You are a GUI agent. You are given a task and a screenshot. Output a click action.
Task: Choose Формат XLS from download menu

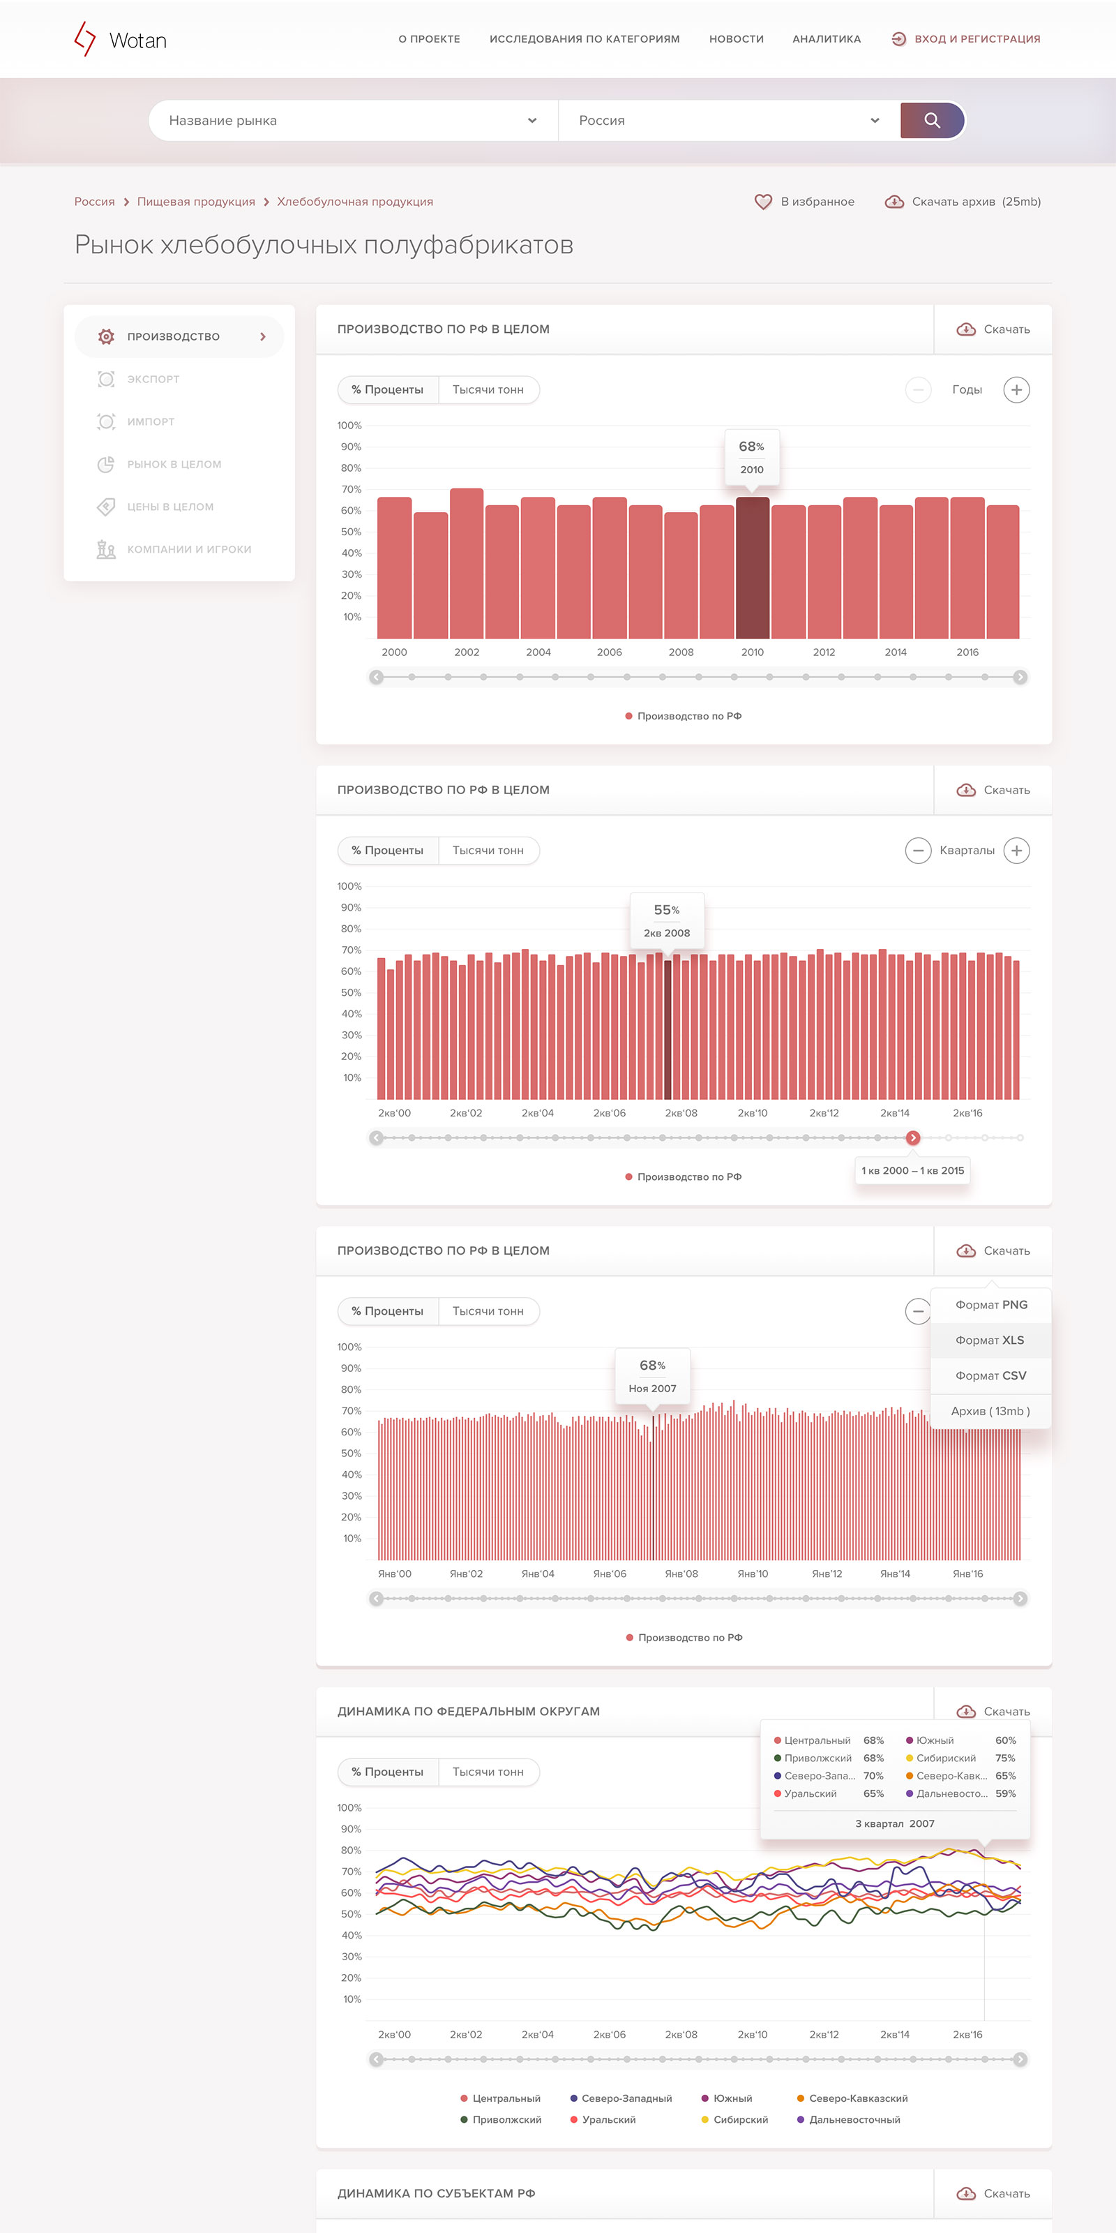tap(990, 1340)
